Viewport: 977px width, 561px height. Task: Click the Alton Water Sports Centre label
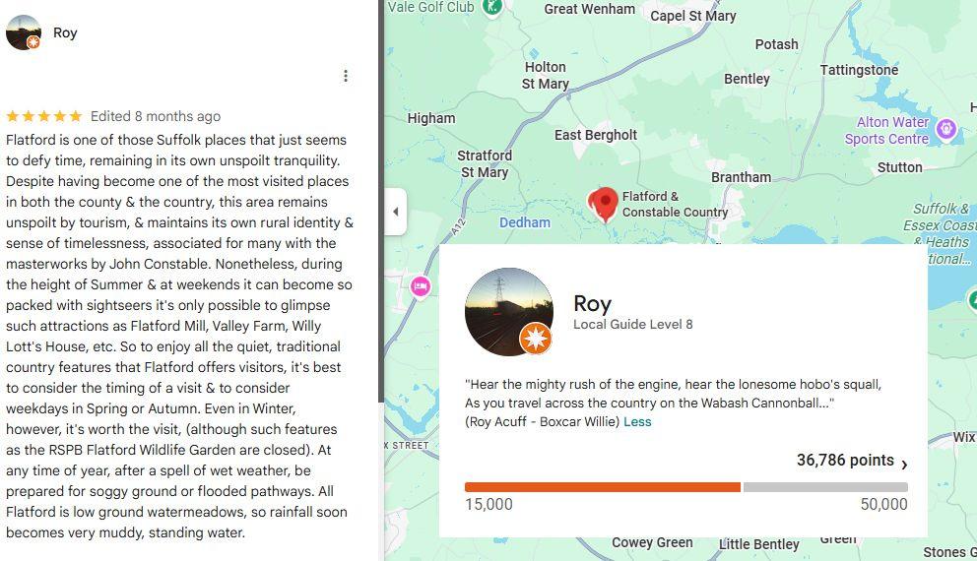(x=886, y=131)
